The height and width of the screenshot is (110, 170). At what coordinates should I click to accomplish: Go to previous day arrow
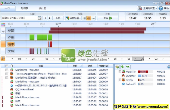(x=45, y=18)
